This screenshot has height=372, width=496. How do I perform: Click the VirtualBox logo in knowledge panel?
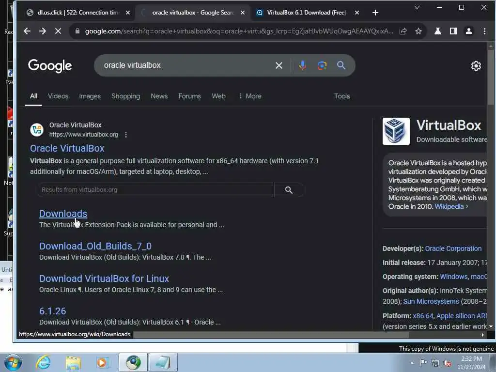coord(396,131)
